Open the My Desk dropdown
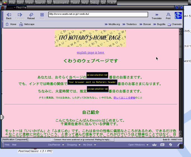 pos(89,145)
